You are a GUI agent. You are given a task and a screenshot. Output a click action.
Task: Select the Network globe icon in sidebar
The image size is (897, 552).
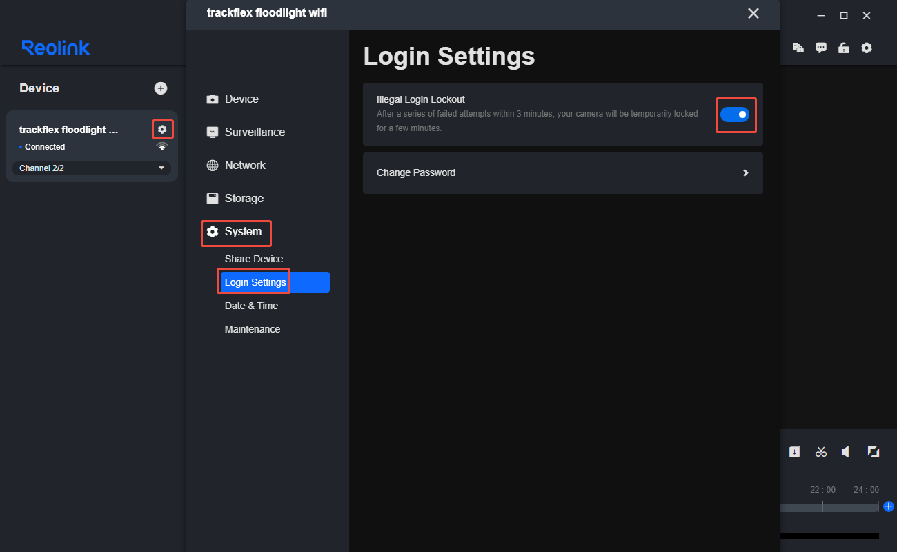coord(213,165)
